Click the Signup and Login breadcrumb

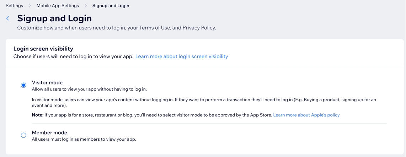point(111,6)
